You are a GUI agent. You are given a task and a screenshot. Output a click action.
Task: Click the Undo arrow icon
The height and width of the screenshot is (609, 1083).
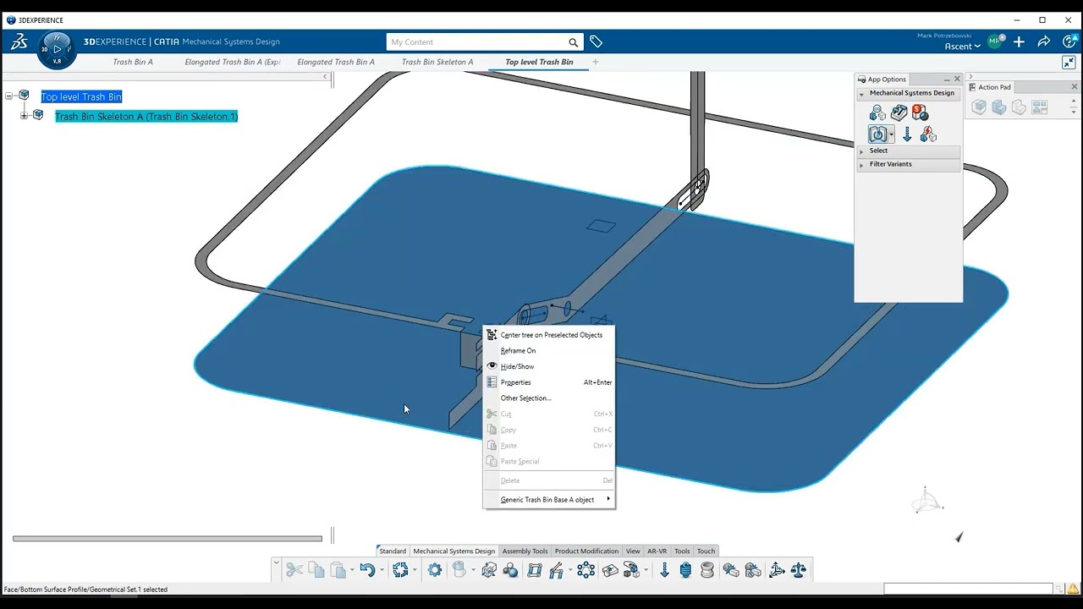(366, 570)
